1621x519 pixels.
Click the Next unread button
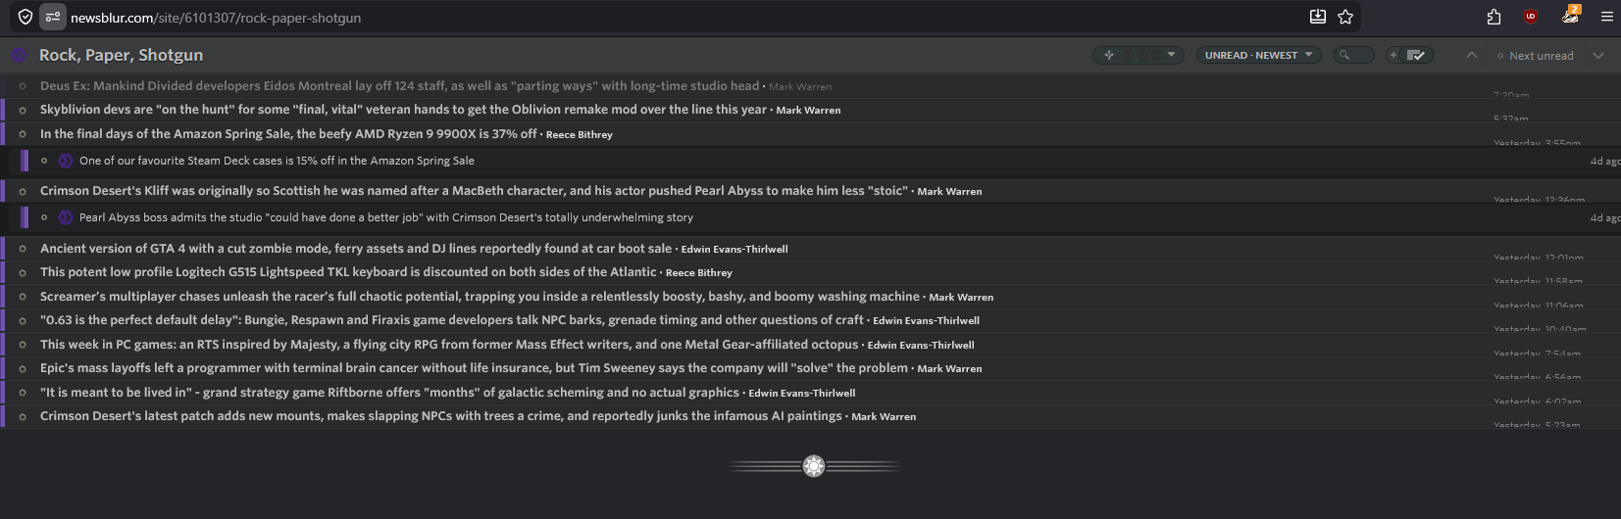click(1536, 56)
